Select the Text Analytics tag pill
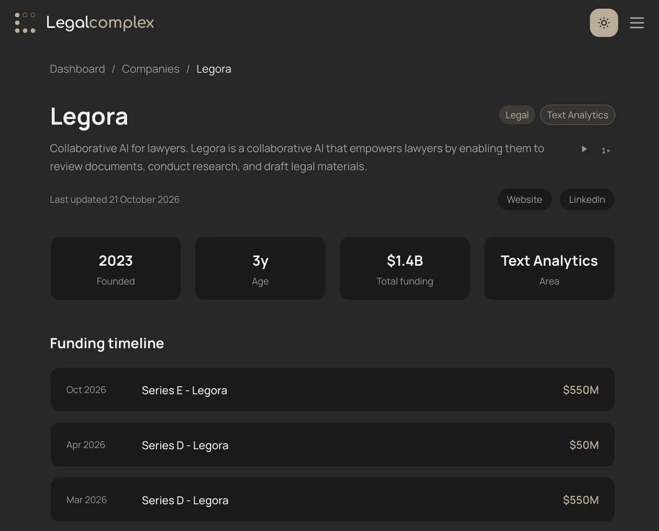659x531 pixels. click(577, 115)
